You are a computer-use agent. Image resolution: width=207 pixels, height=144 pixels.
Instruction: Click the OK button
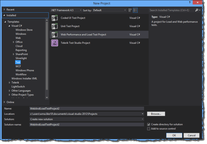click(x=174, y=135)
